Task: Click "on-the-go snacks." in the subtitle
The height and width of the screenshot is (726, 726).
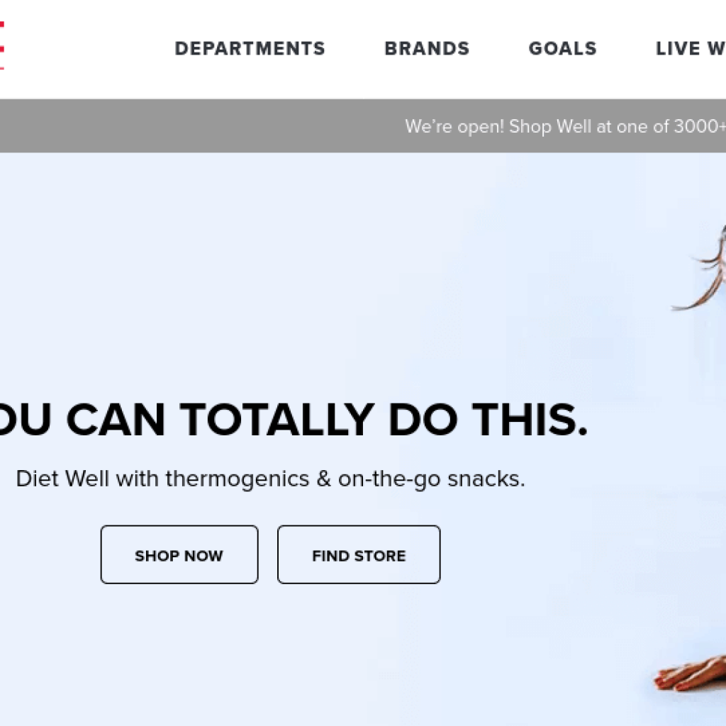Action: point(432,479)
